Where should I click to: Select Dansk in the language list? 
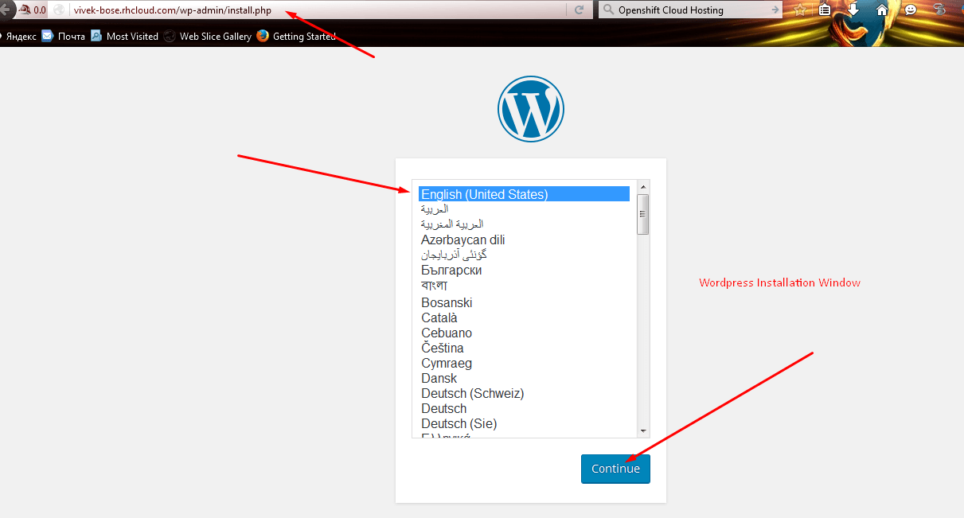pos(525,378)
